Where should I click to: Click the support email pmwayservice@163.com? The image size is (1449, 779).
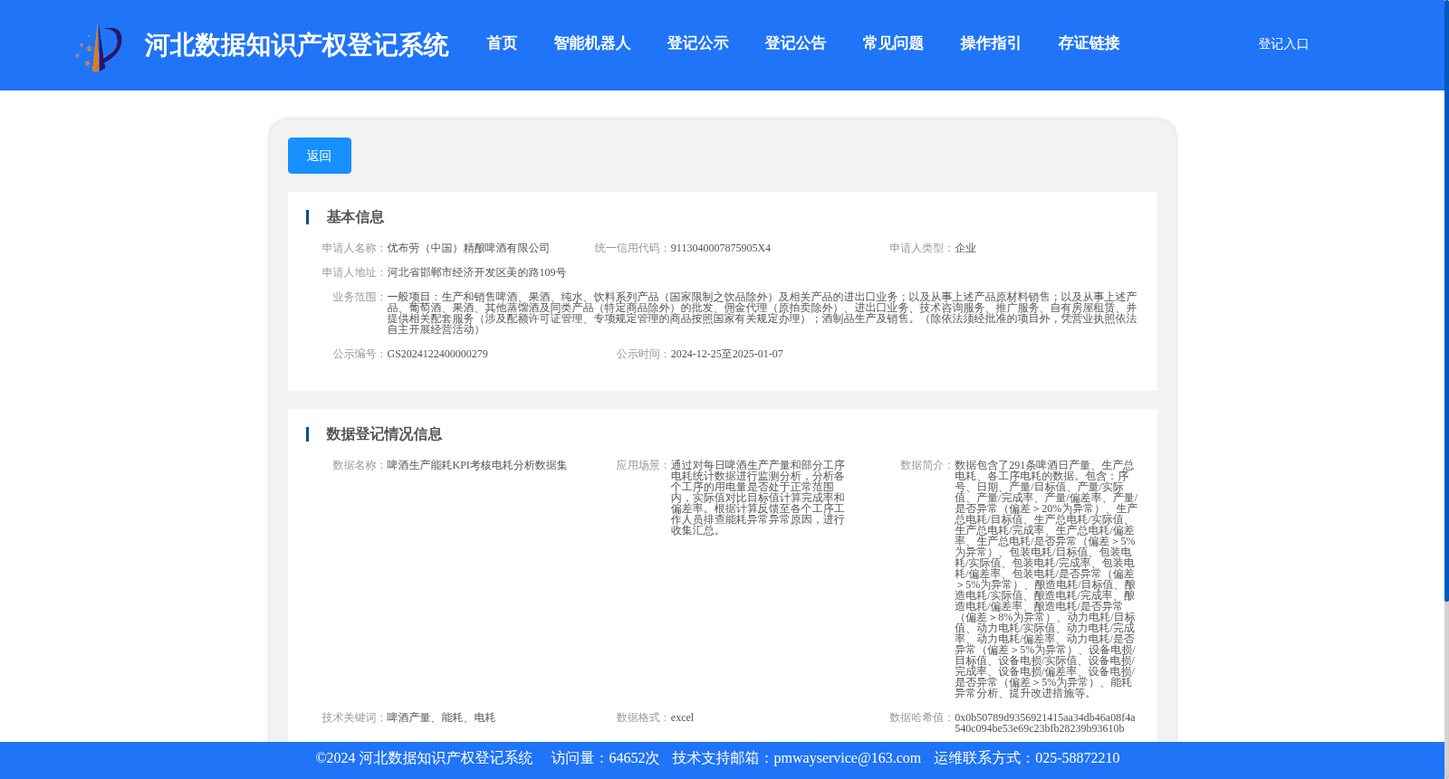tap(847, 758)
